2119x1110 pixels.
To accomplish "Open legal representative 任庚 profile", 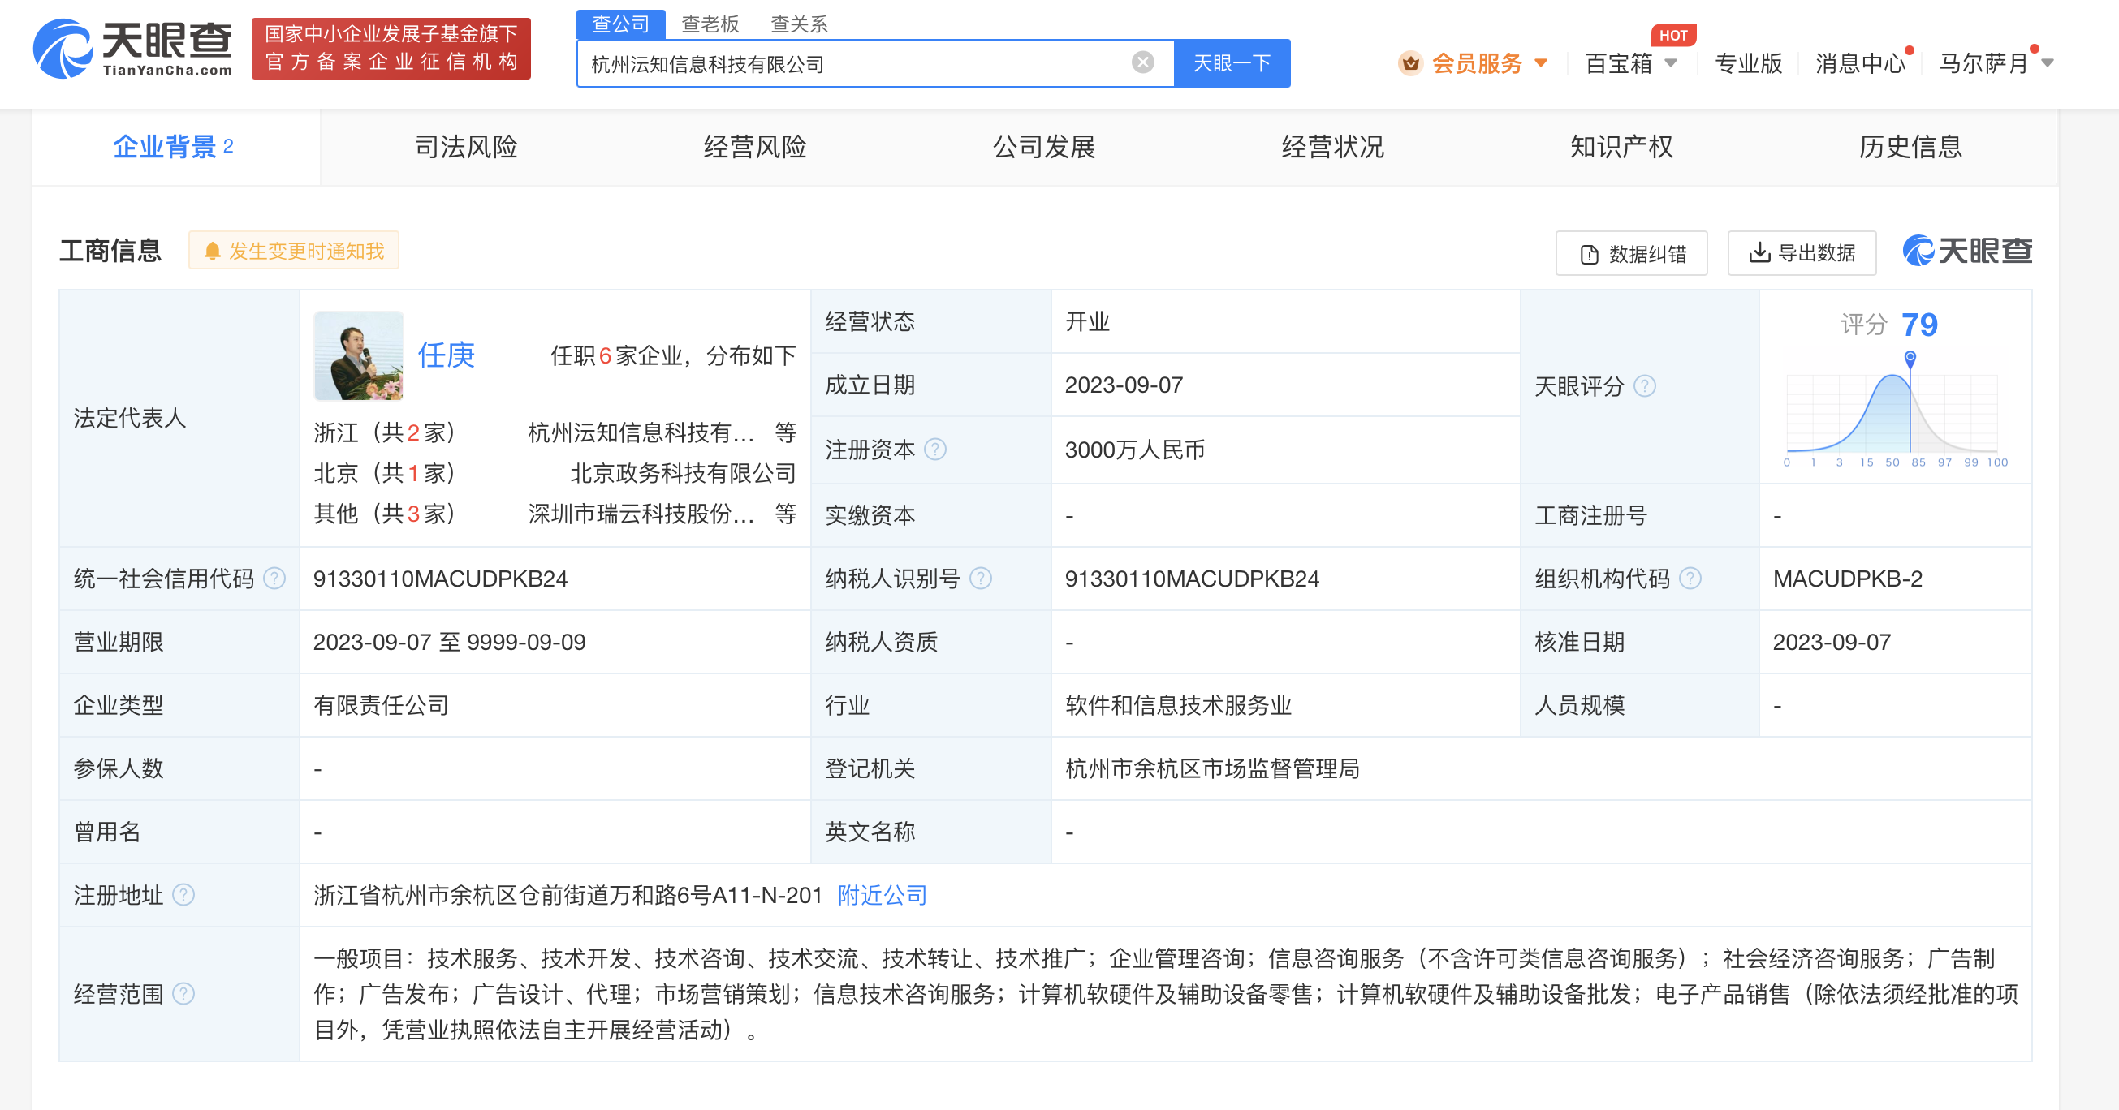I will tap(446, 355).
